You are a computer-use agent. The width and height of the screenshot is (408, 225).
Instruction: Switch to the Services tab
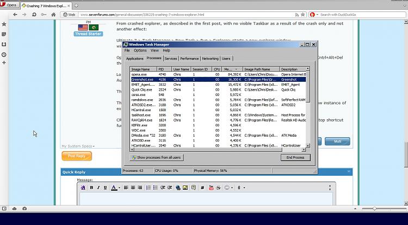pyautogui.click(x=171, y=59)
